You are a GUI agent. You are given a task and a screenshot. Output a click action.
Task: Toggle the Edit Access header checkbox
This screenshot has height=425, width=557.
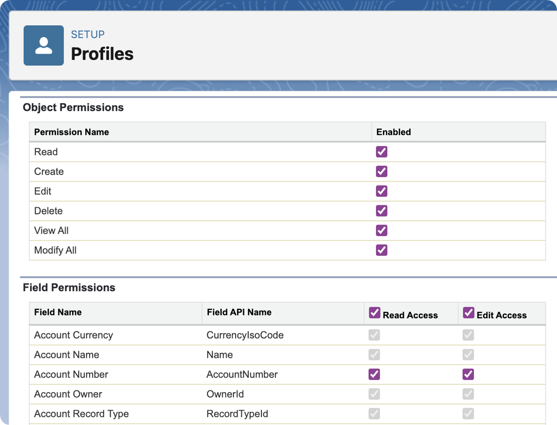(x=469, y=313)
